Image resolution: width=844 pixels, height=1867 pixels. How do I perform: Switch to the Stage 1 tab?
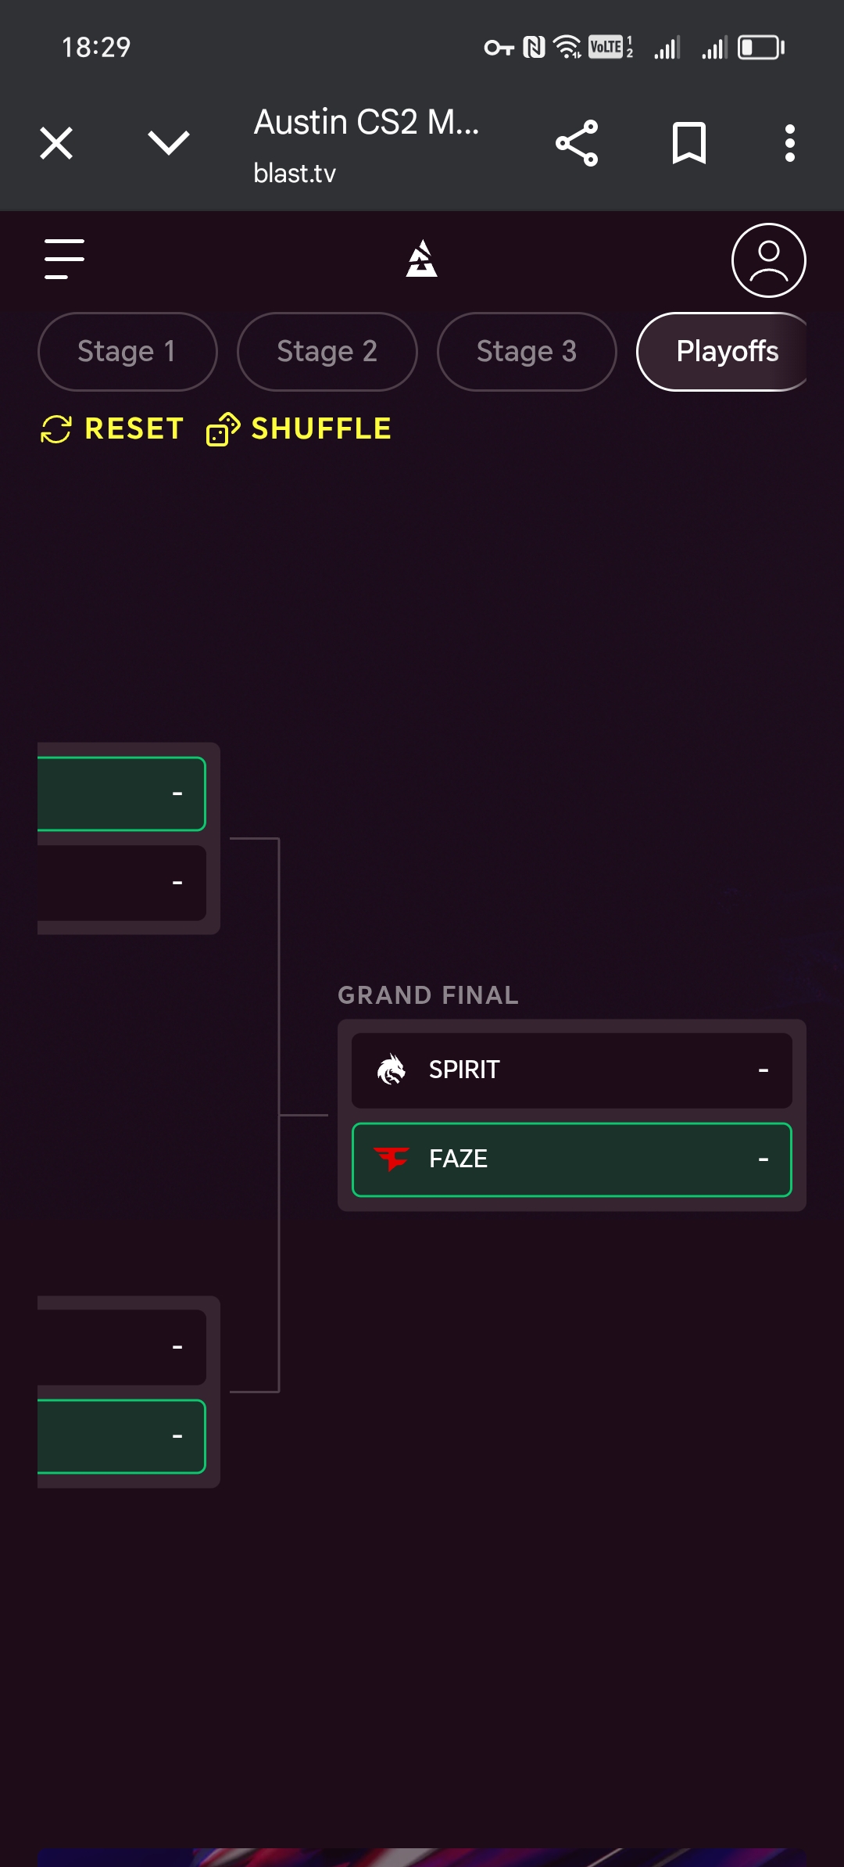[127, 352]
